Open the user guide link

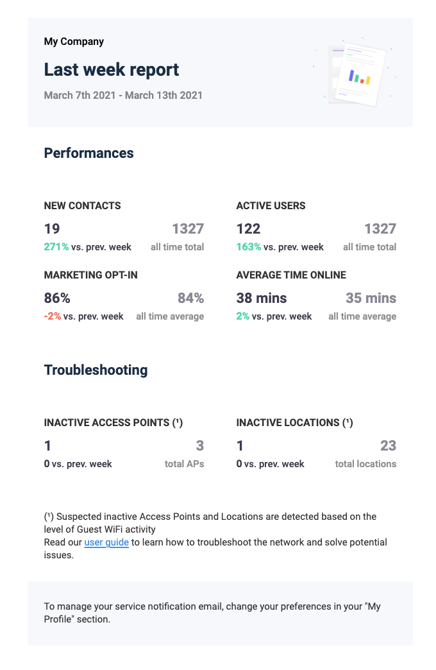pos(106,542)
